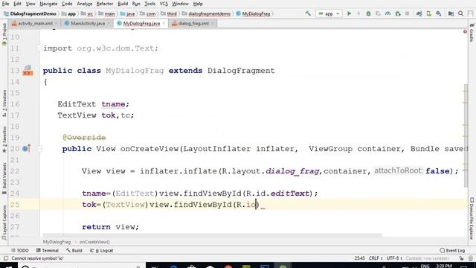476x268 pixels.
Task: Click the main breadcrumb folder
Action: coord(106,13)
